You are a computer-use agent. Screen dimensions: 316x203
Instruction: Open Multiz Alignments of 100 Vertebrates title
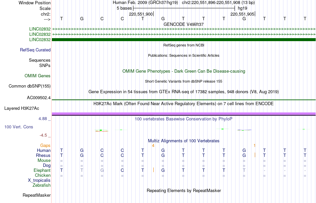click(x=184, y=141)
